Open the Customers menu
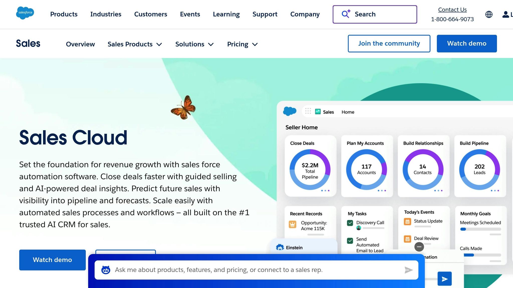The width and height of the screenshot is (513, 288). pyautogui.click(x=151, y=14)
